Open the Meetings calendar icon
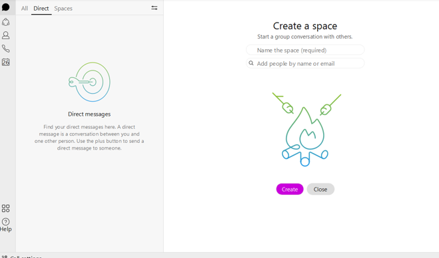Screen dimensions: 439x258 click(5, 62)
